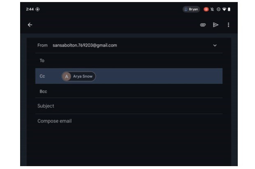Tap the muted notifications bell icon
The width and height of the screenshot is (255, 169).
point(212,9)
